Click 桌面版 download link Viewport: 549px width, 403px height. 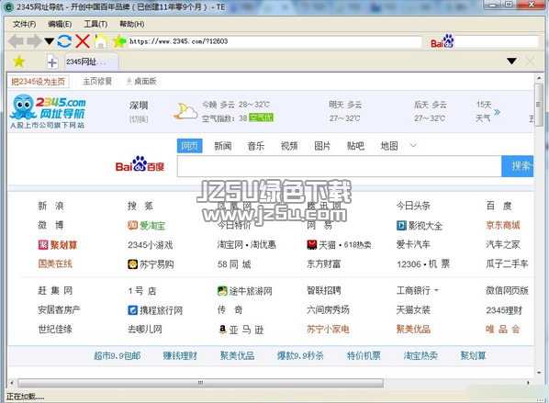[x=141, y=81]
